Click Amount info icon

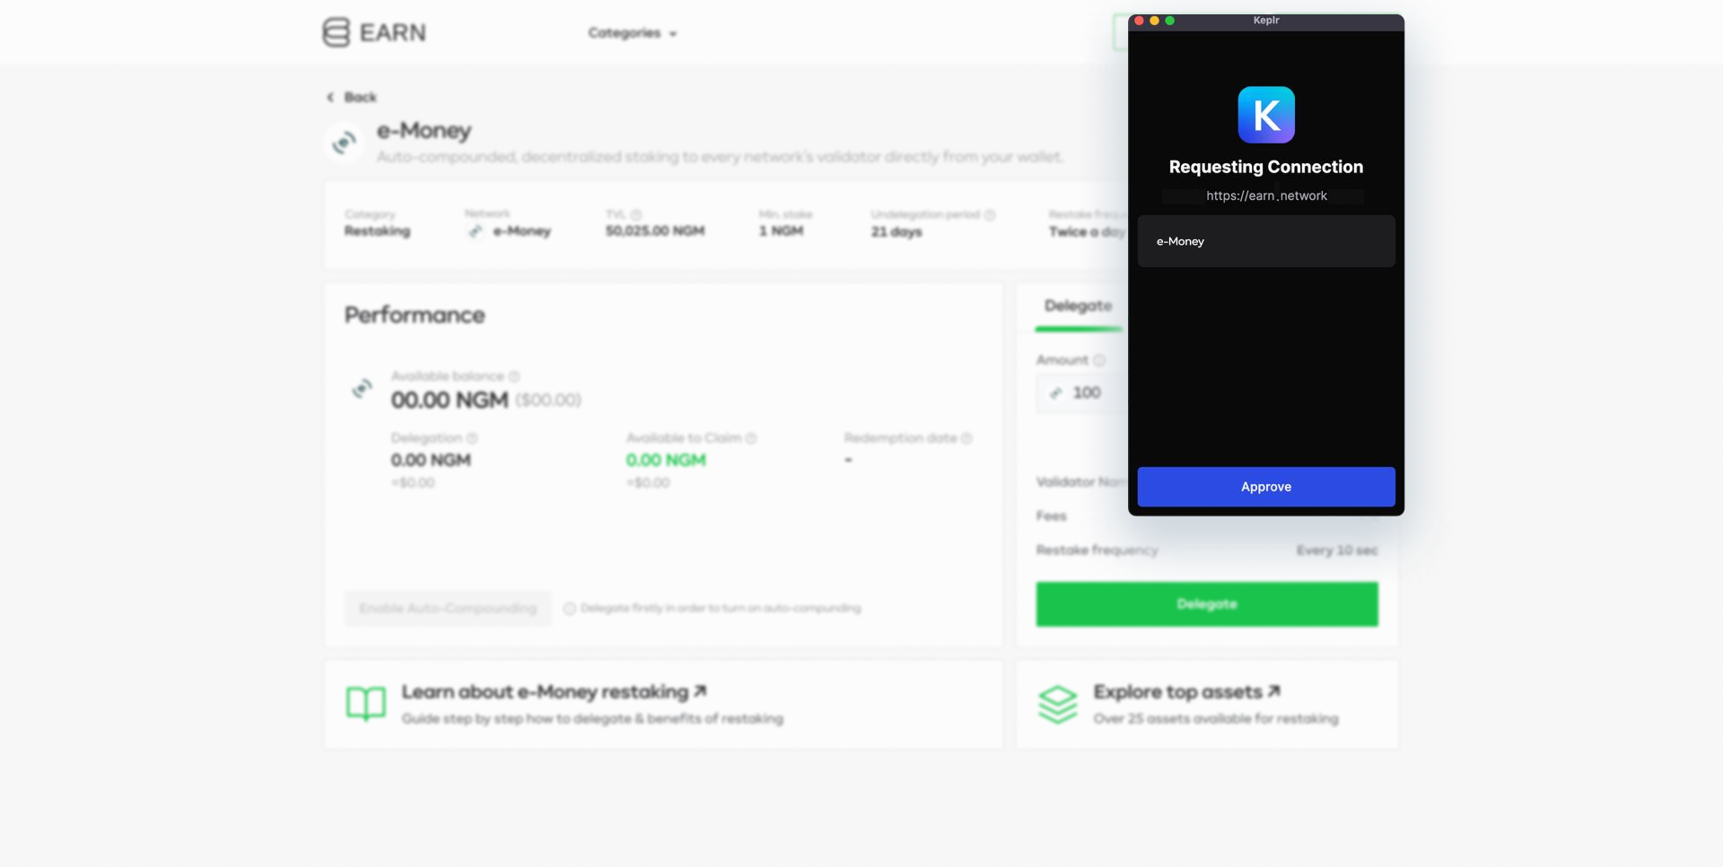1099,360
